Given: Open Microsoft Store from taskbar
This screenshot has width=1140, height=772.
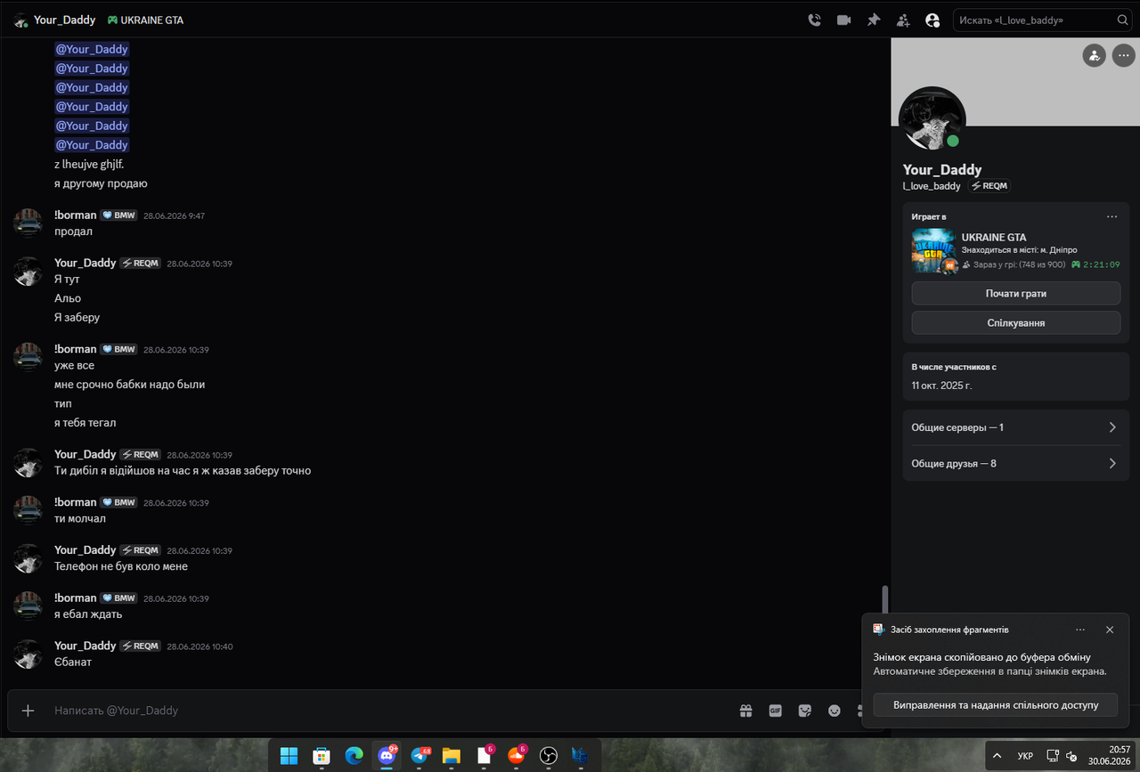Looking at the screenshot, I should pyautogui.click(x=322, y=756).
